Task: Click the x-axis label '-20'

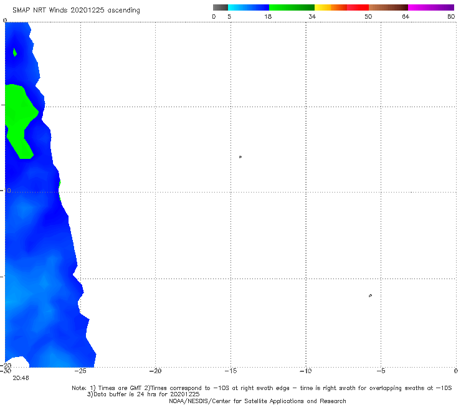Action: pos(155,371)
